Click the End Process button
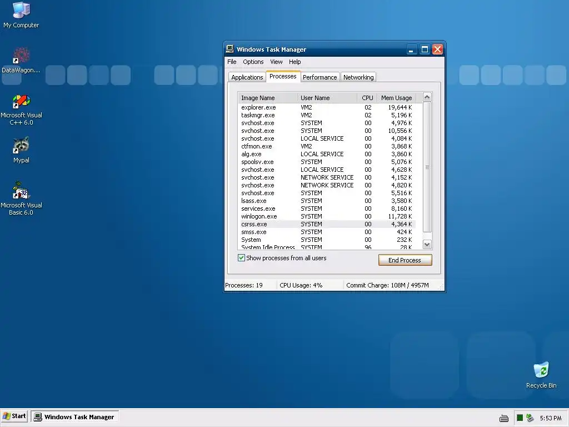The image size is (569, 427). (x=405, y=260)
